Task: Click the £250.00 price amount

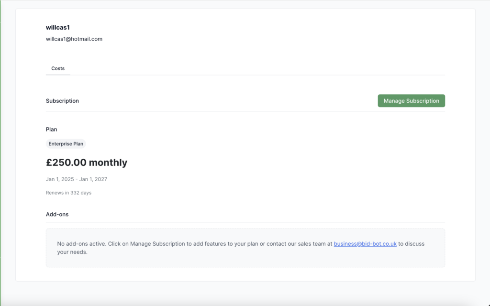Action: [66, 163]
